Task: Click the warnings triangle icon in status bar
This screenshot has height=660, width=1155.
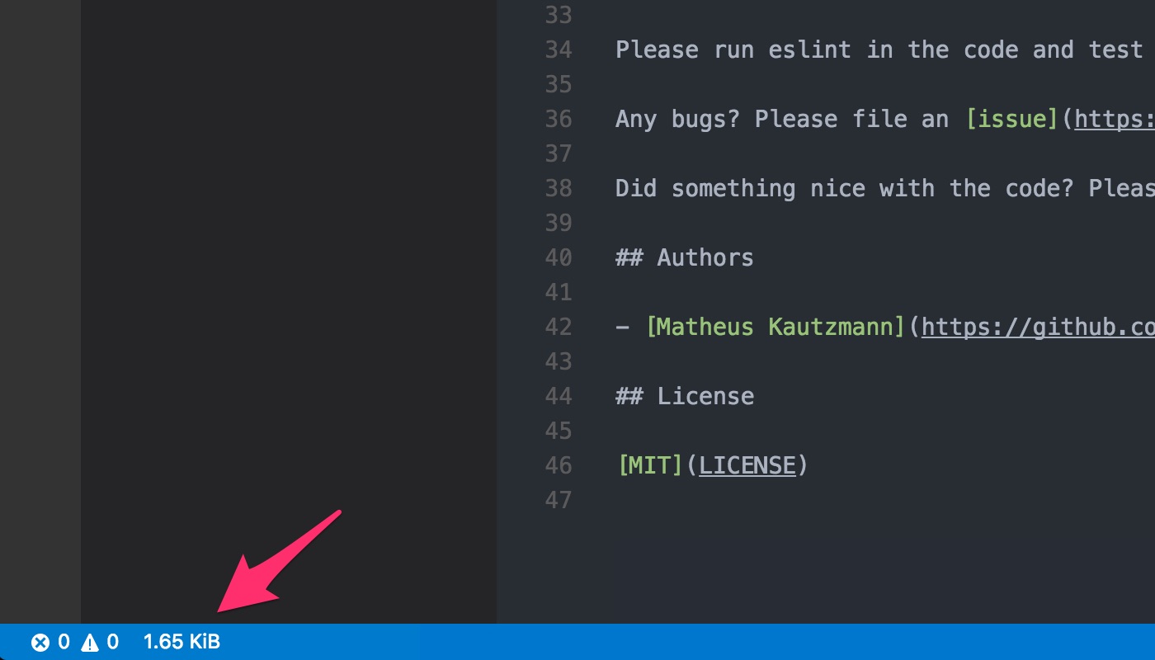Action: (x=89, y=642)
